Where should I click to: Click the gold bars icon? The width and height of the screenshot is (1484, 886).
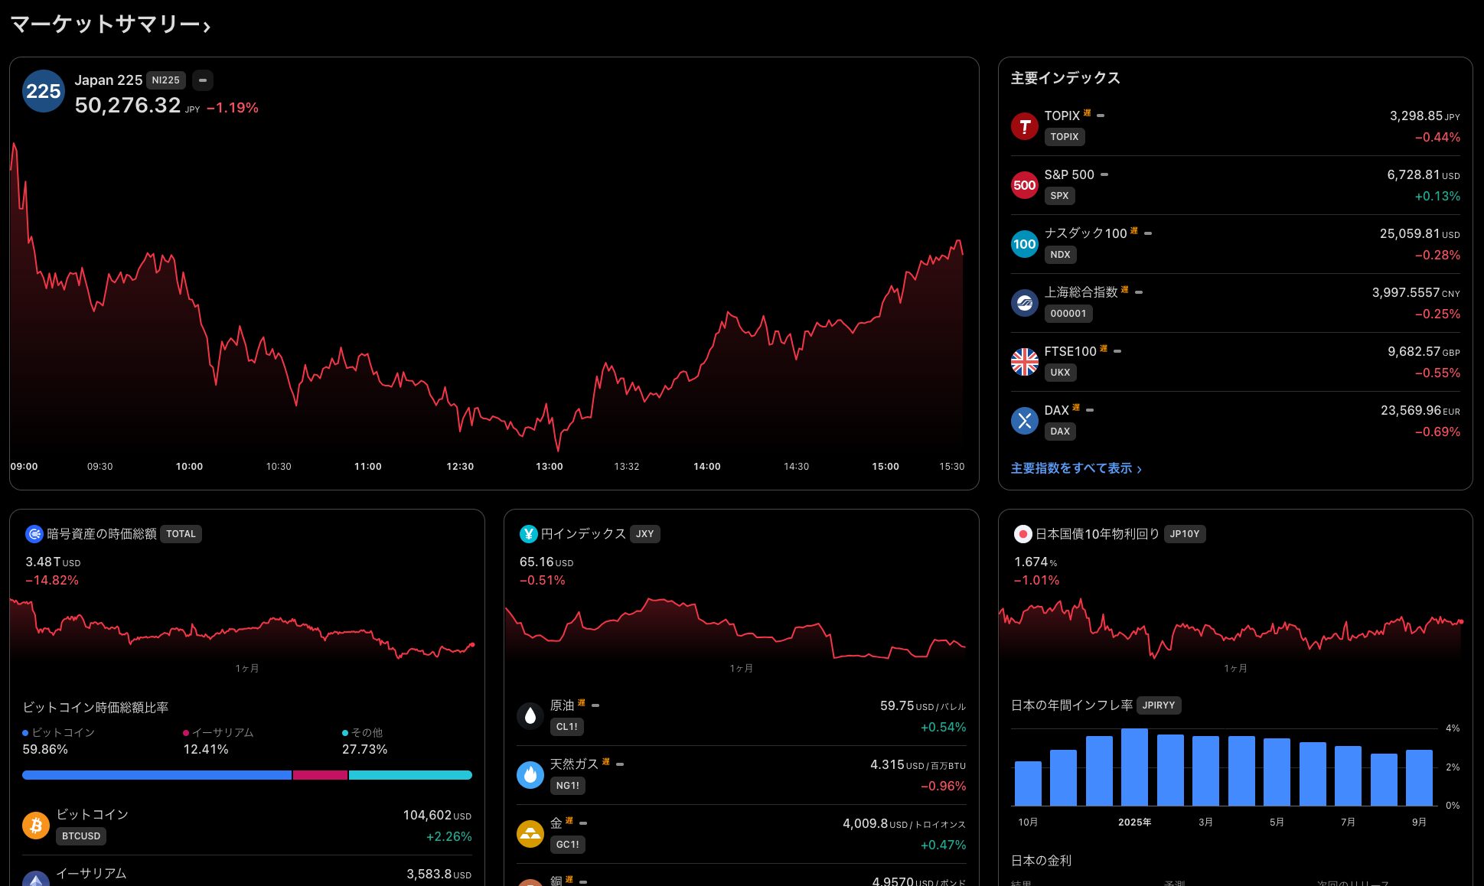point(530,834)
